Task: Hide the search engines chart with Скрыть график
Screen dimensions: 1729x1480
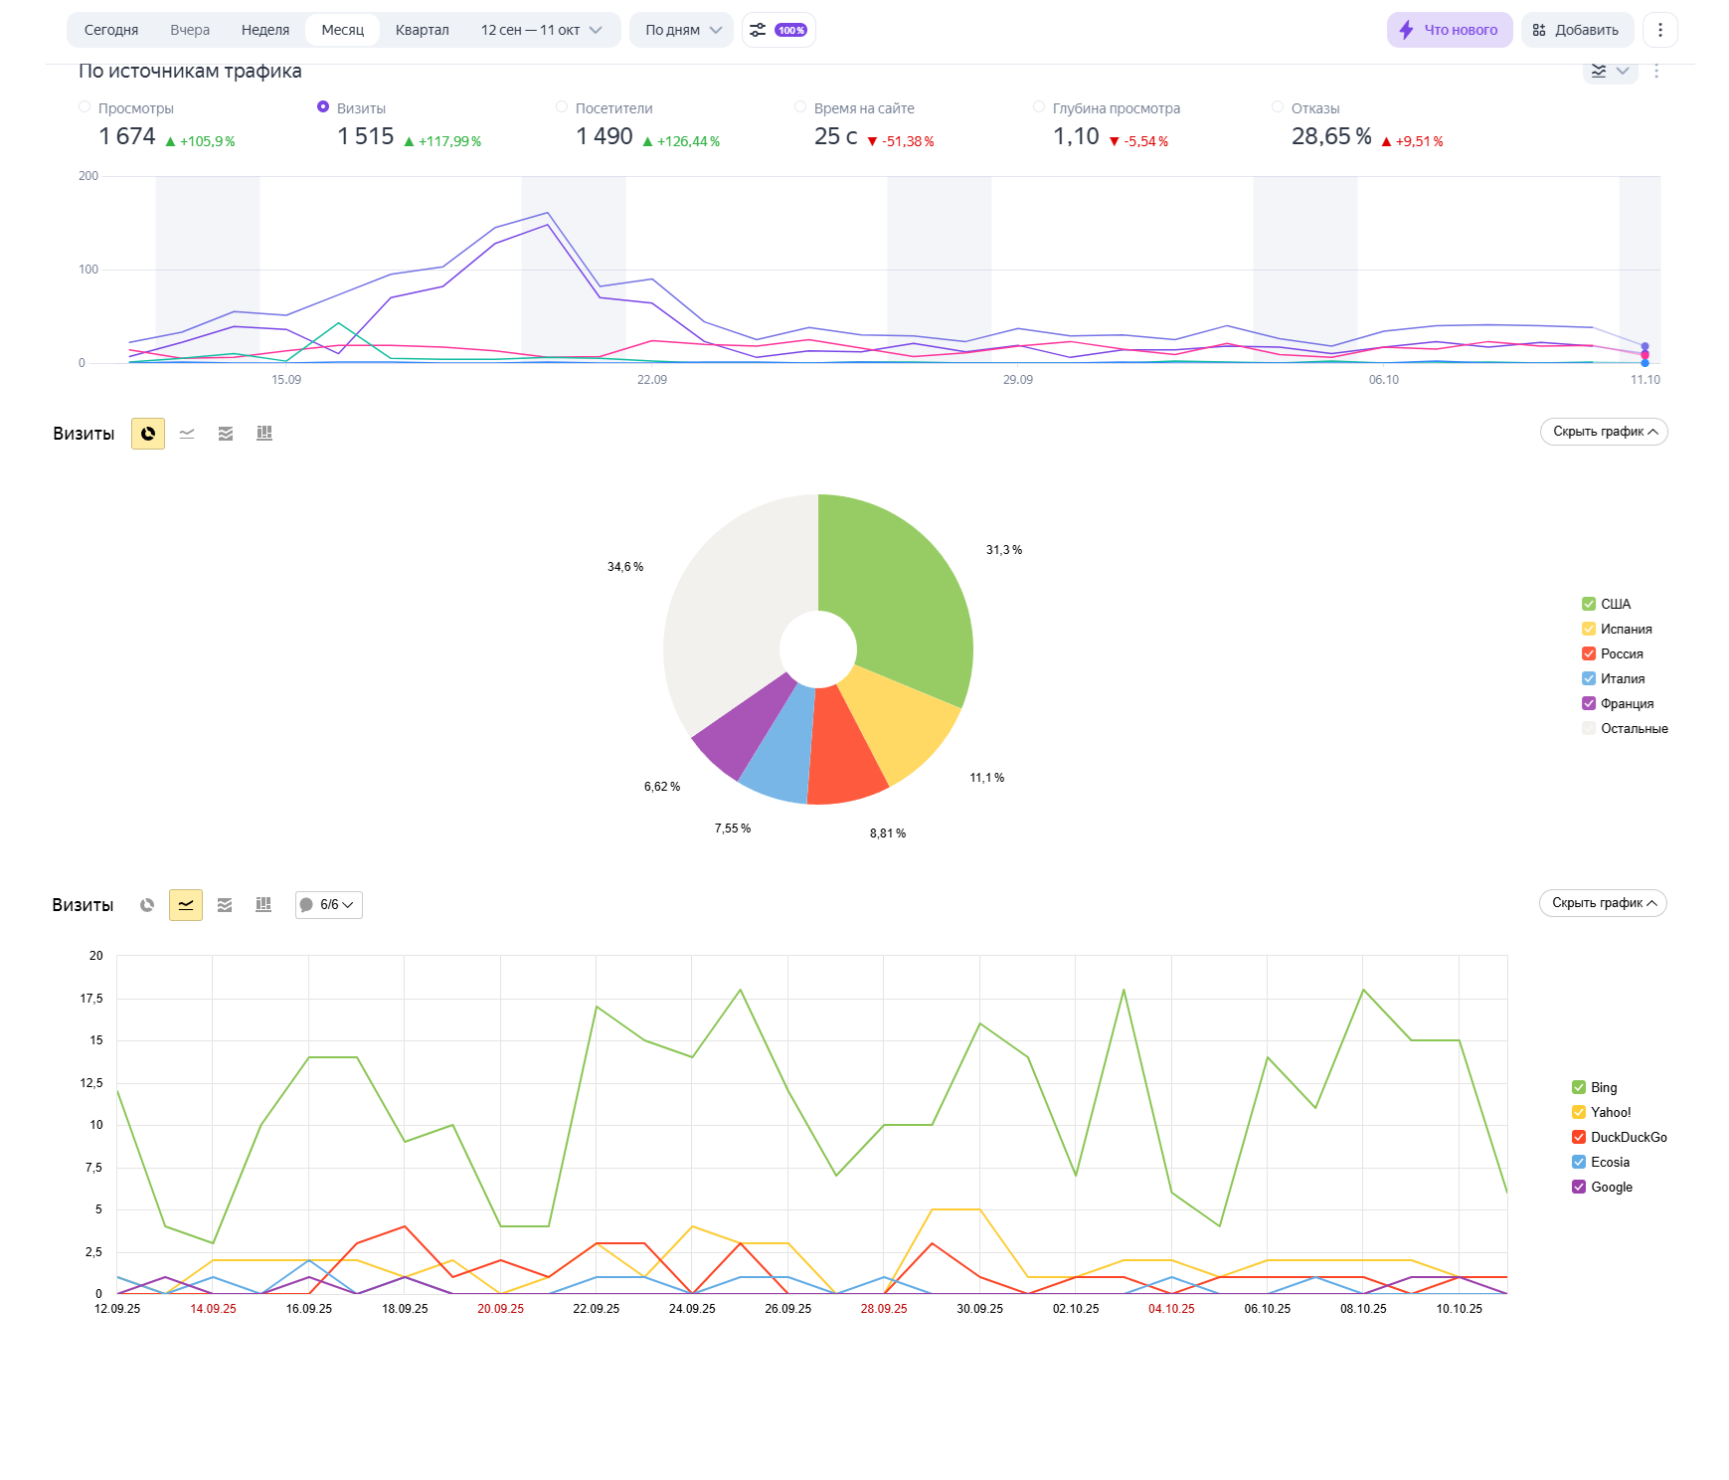Action: (x=1603, y=903)
